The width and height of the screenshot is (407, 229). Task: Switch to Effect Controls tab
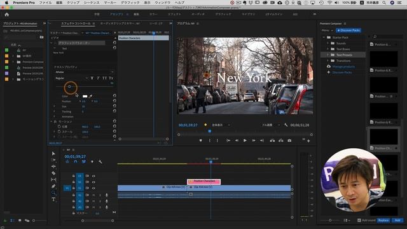[76, 24]
